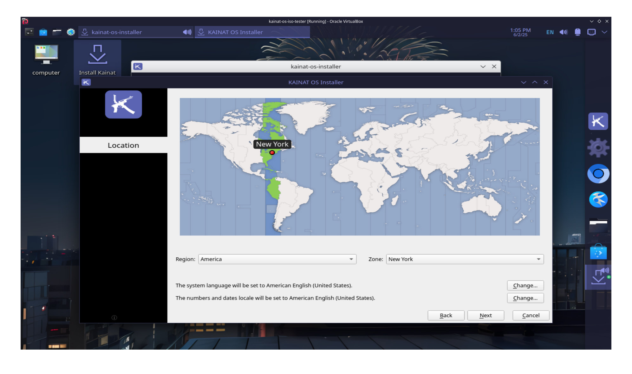The image size is (632, 374).
Task: Minimize the VirtualBox host window
Action: [591, 21]
